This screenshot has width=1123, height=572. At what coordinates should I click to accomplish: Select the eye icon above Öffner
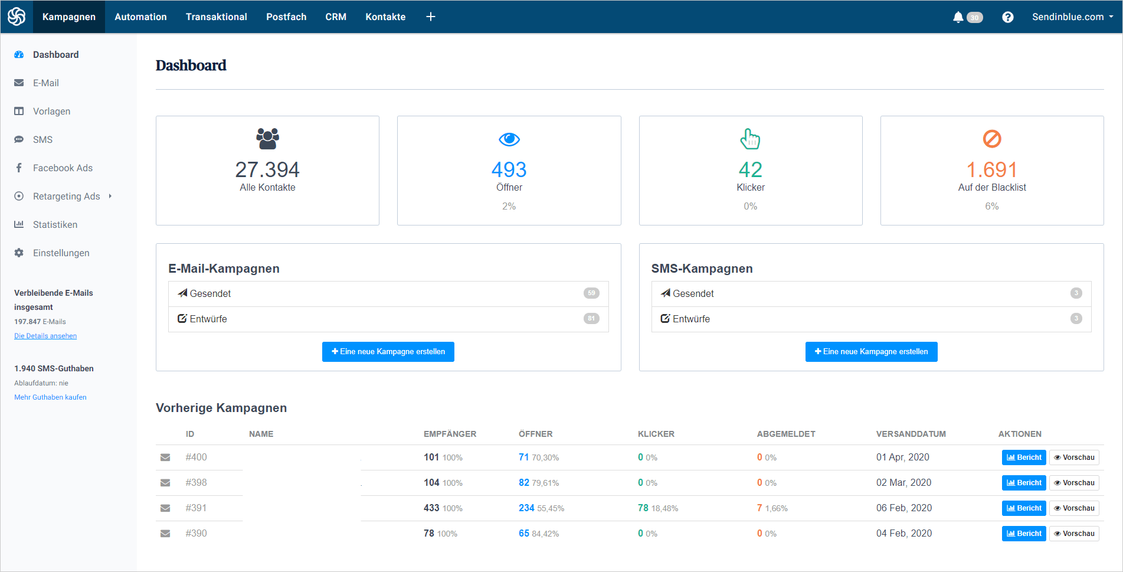tap(509, 139)
